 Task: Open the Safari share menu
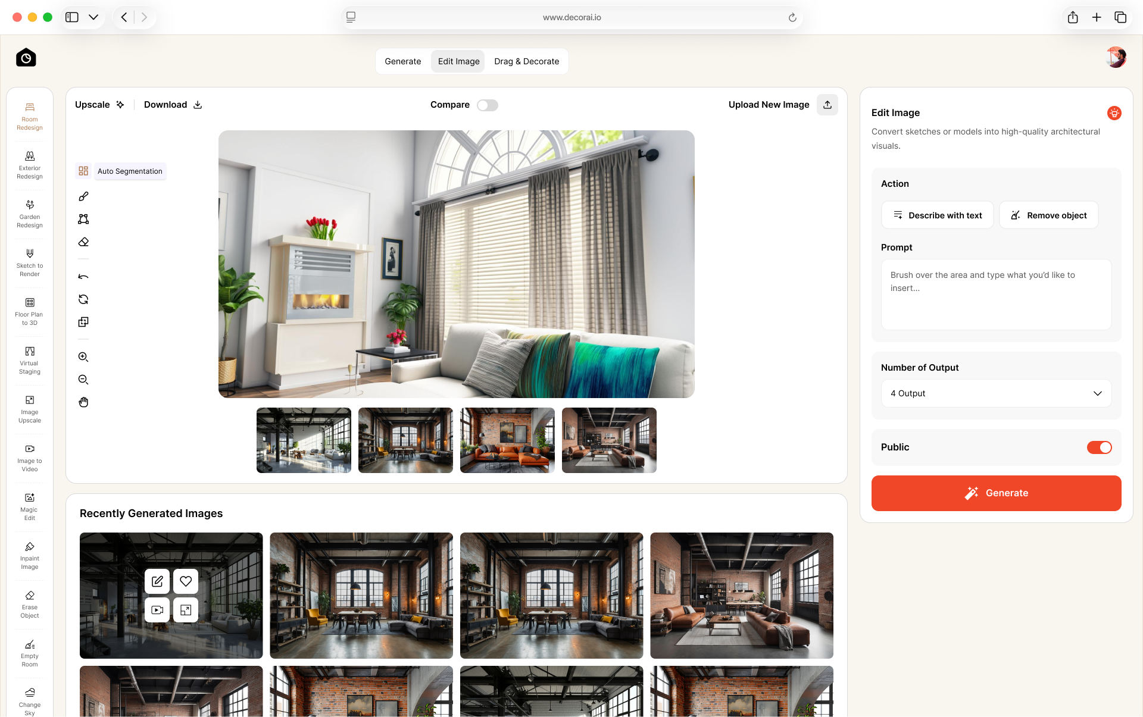pyautogui.click(x=1073, y=17)
